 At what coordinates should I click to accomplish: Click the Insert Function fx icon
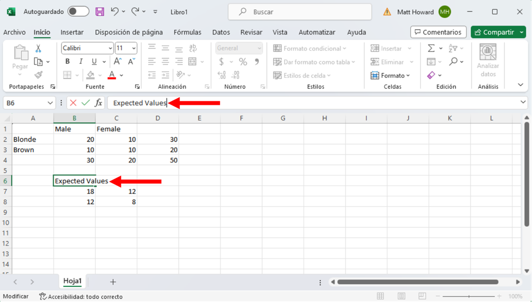pos(98,103)
